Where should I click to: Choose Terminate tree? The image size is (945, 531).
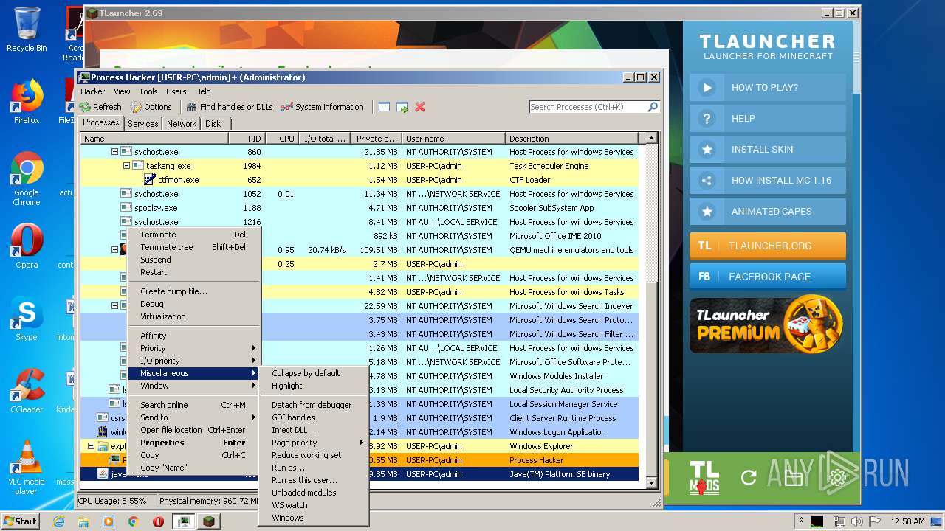[193, 247]
